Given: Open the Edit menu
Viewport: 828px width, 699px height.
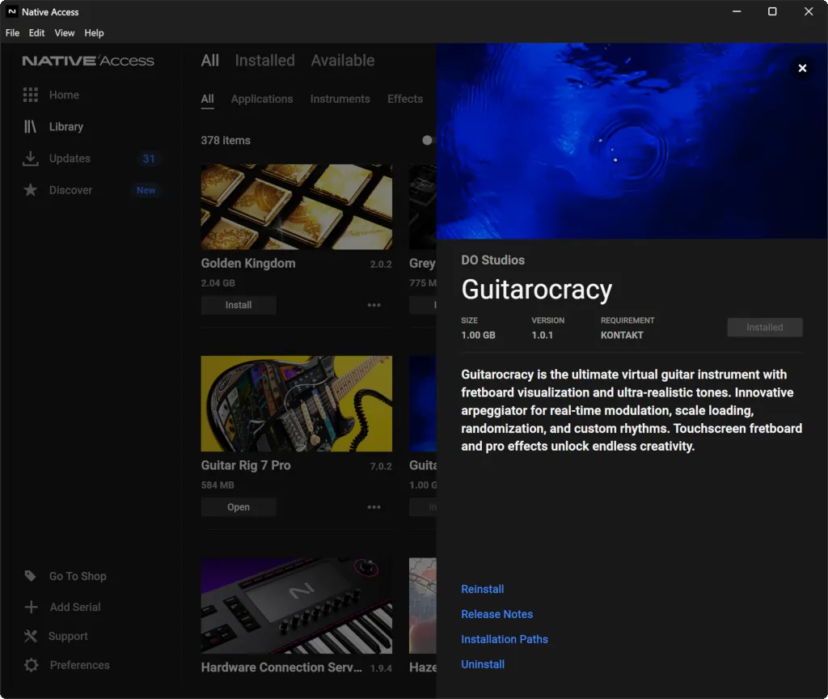Looking at the screenshot, I should (36, 32).
